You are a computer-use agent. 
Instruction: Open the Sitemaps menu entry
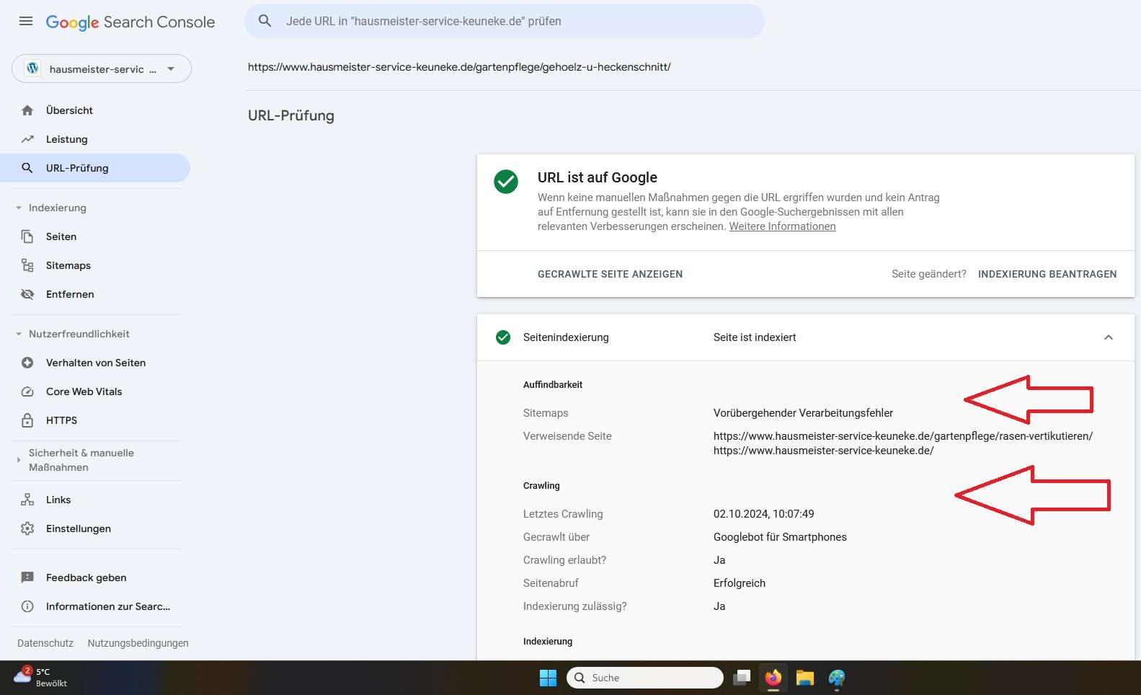pyautogui.click(x=68, y=265)
